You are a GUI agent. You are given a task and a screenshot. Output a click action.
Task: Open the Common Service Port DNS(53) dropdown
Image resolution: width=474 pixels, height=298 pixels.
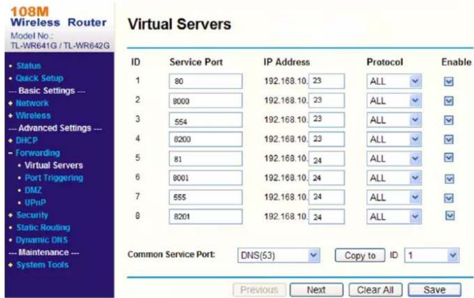[279, 255]
